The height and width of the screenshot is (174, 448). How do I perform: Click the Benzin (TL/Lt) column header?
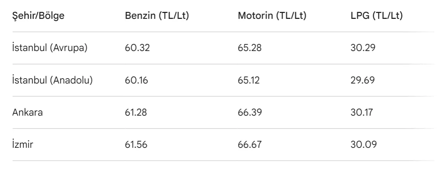157,16
